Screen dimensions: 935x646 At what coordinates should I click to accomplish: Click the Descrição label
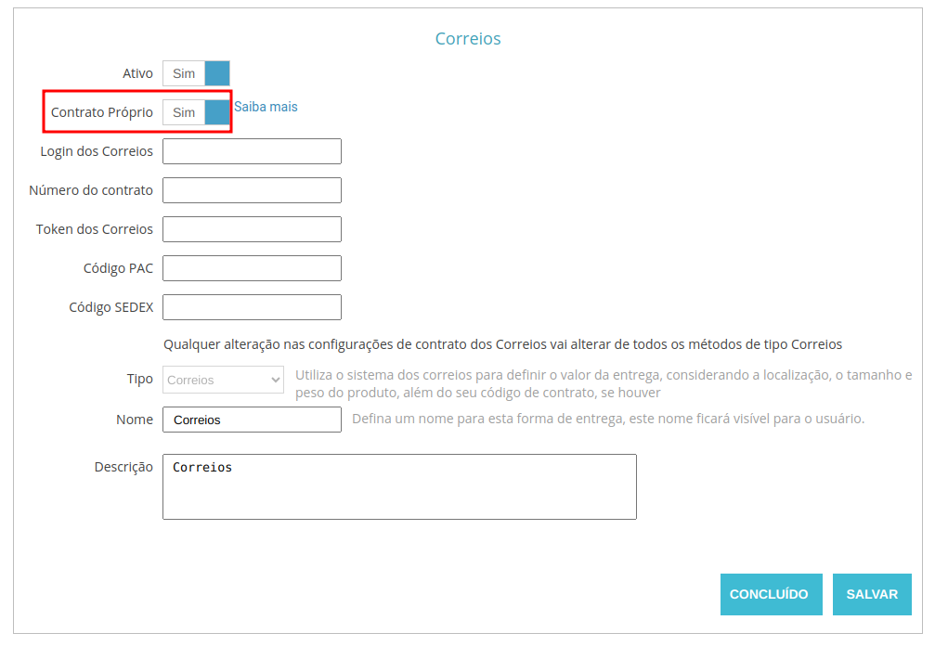123,467
